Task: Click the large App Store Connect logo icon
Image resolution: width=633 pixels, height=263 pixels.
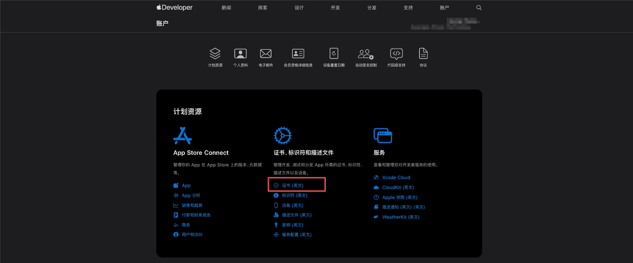Action: pyautogui.click(x=182, y=135)
